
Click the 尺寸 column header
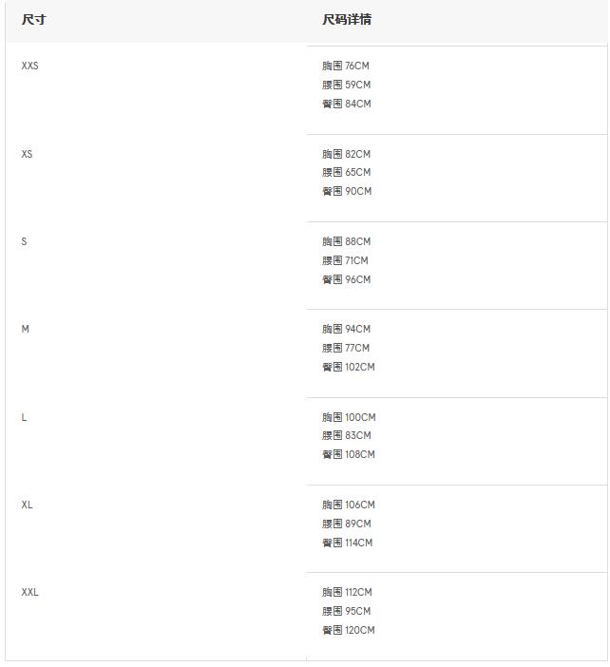pyautogui.click(x=33, y=20)
